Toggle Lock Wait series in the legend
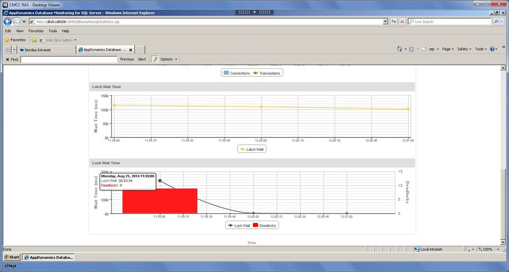509x272 pixels. [x=238, y=225]
